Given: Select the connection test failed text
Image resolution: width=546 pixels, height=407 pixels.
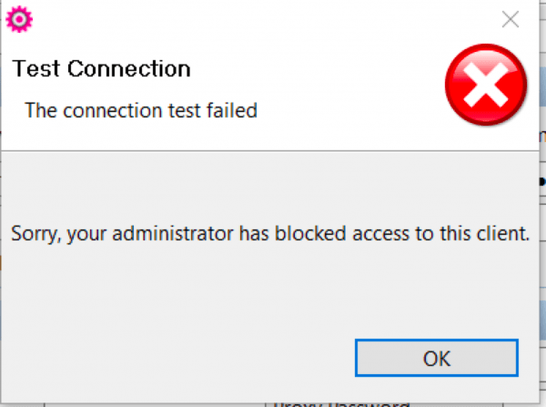Looking at the screenshot, I should tap(141, 110).
